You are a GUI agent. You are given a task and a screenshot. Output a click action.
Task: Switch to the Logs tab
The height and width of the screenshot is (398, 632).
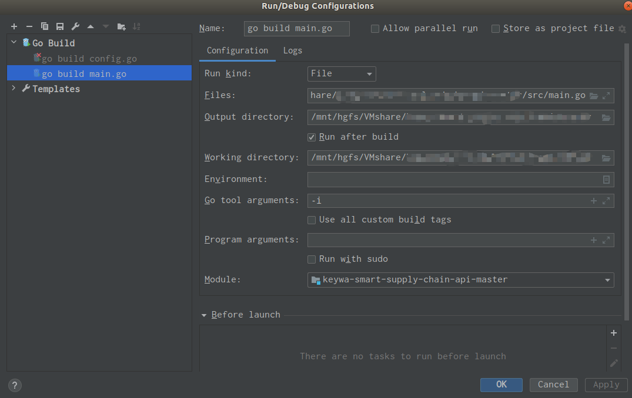pyautogui.click(x=292, y=50)
